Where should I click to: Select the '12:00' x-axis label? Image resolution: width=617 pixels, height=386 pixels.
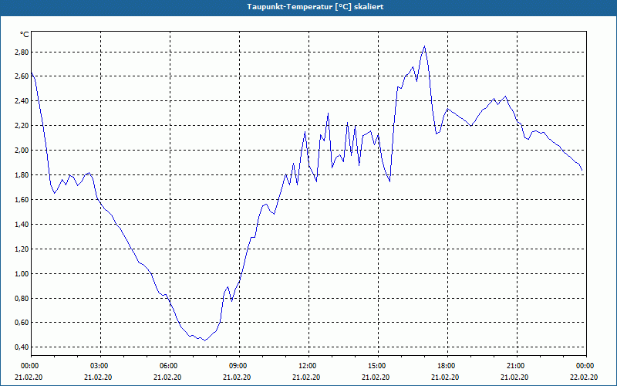coord(308,366)
